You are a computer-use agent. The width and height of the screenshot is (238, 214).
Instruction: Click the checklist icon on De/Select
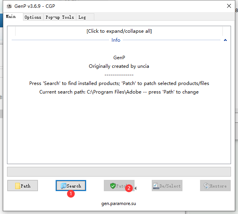(156, 186)
